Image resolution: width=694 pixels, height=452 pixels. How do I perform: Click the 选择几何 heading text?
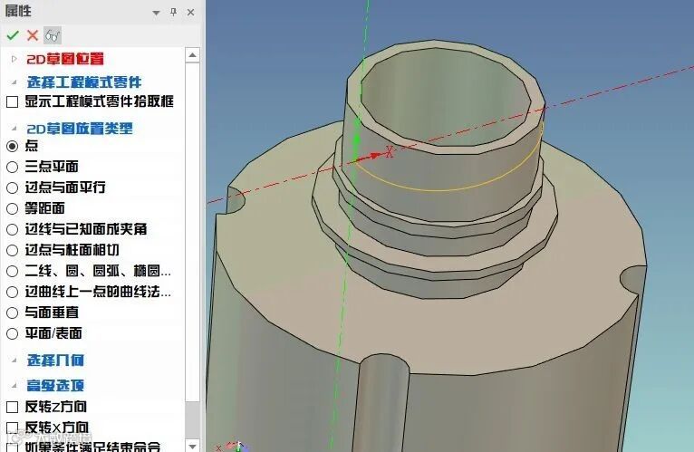(55, 361)
